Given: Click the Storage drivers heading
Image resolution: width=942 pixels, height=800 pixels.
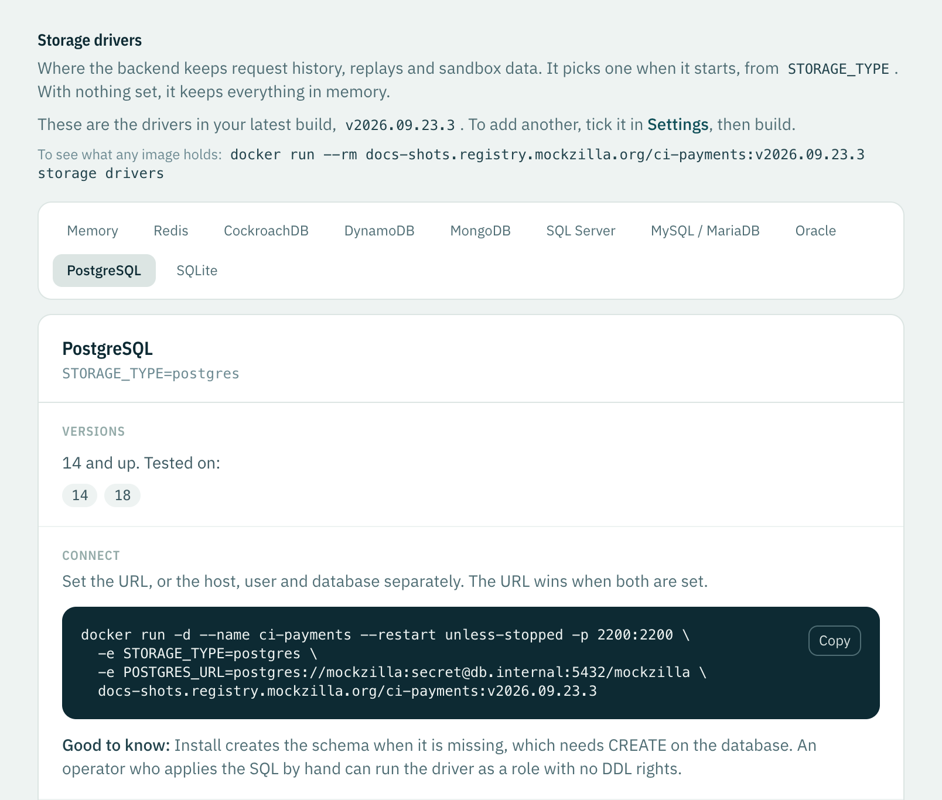Looking at the screenshot, I should 90,40.
